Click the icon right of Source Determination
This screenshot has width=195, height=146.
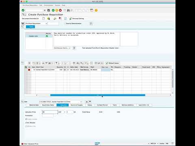point(91,24)
